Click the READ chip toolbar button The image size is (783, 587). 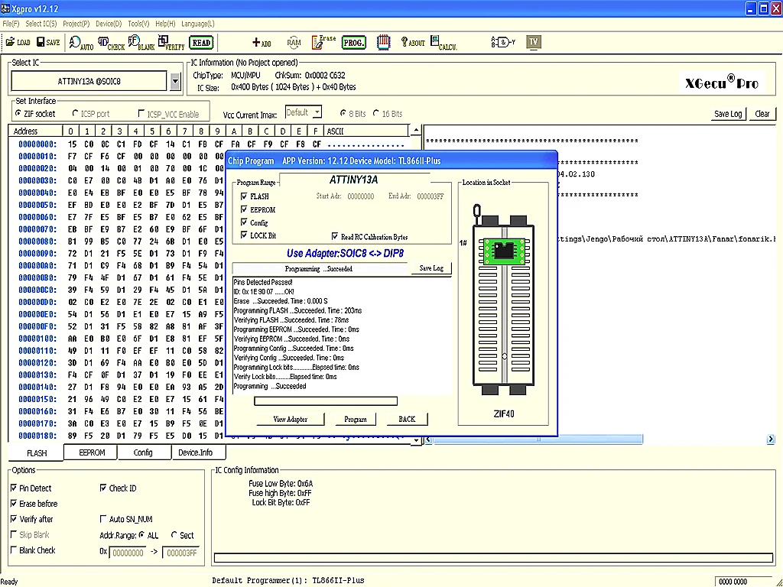click(201, 43)
